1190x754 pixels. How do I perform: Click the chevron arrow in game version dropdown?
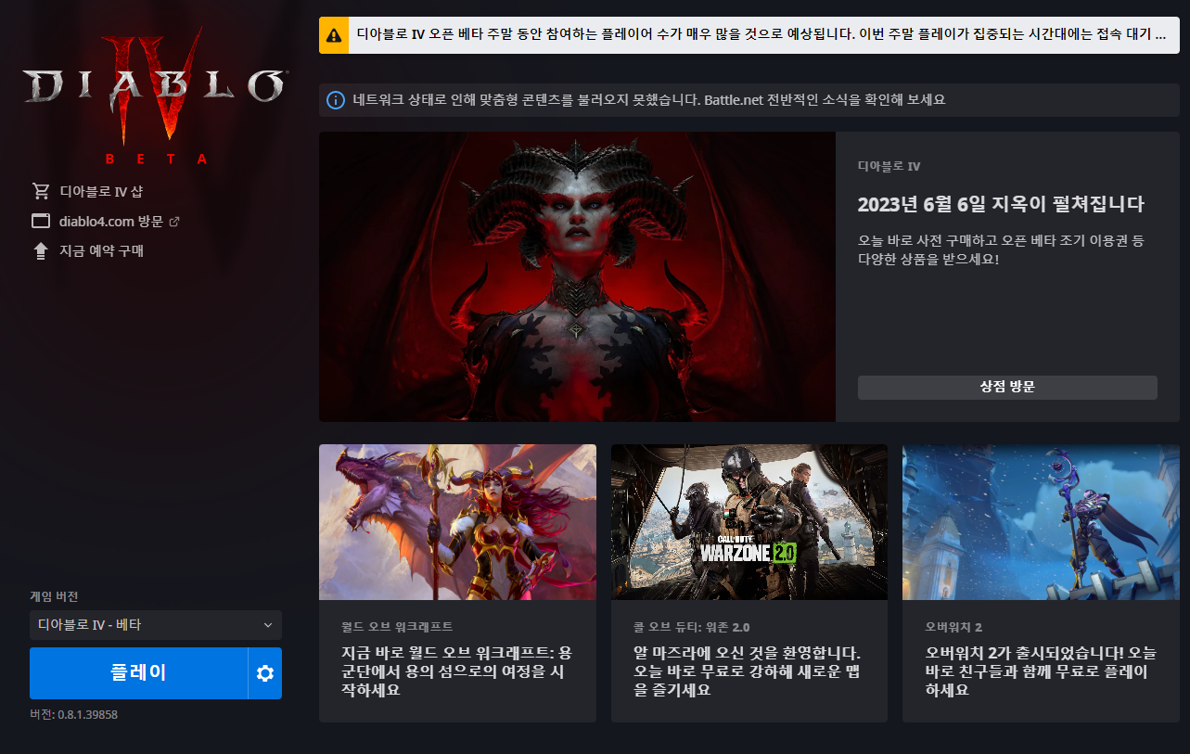(268, 625)
